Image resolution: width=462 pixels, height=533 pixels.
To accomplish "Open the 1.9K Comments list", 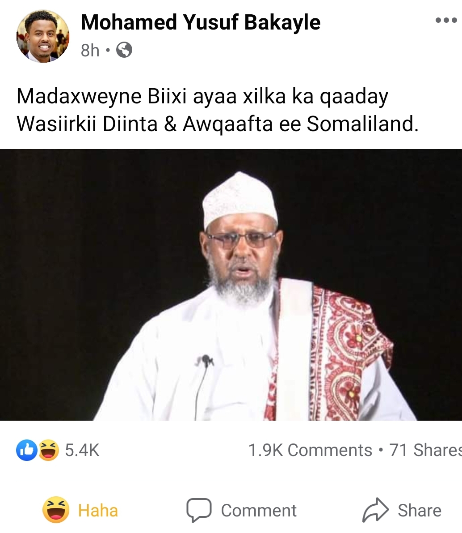I will (310, 450).
